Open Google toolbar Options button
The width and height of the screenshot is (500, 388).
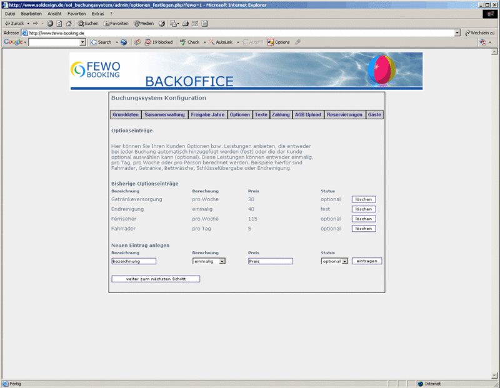pos(279,42)
